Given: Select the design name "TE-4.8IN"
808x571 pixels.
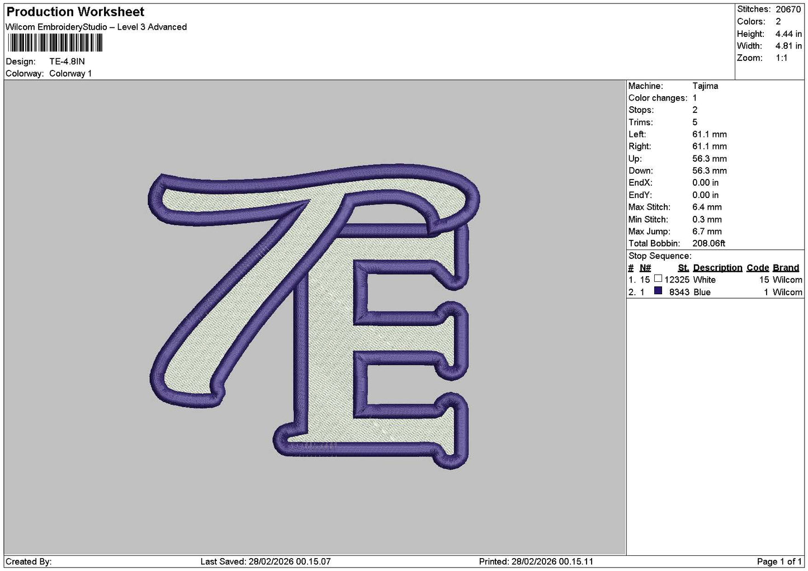Looking at the screenshot, I should (67, 62).
